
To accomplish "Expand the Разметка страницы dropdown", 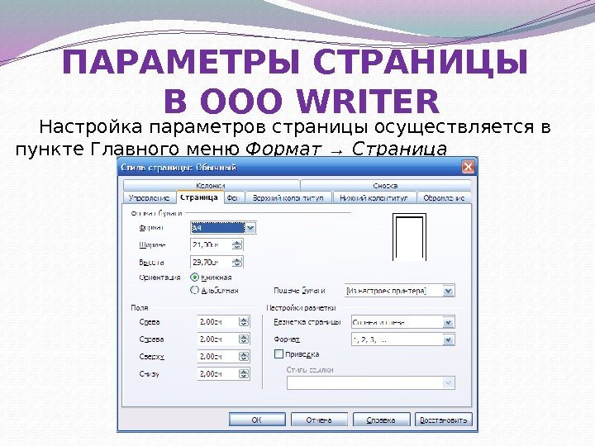I will [x=449, y=322].
